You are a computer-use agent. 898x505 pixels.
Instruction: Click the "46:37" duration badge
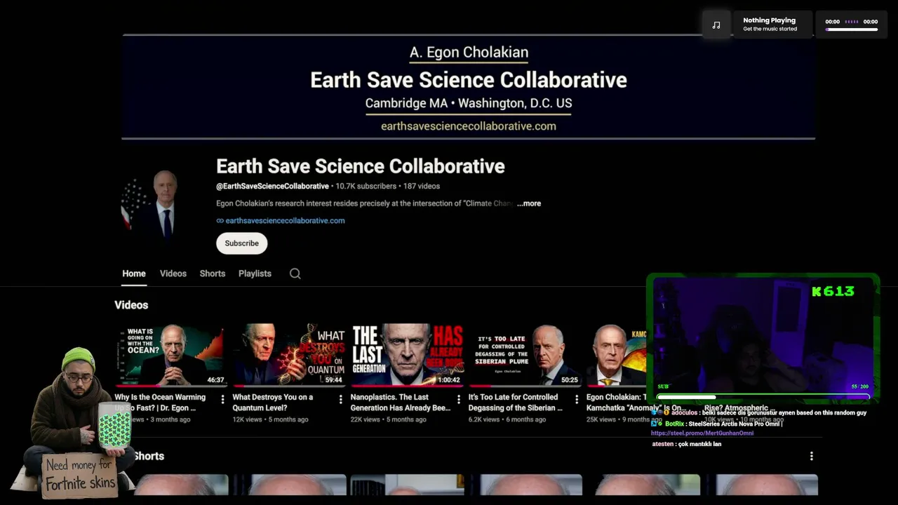point(215,380)
